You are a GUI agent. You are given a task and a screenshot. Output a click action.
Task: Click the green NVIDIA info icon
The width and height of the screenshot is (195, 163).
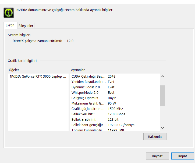click(9, 13)
